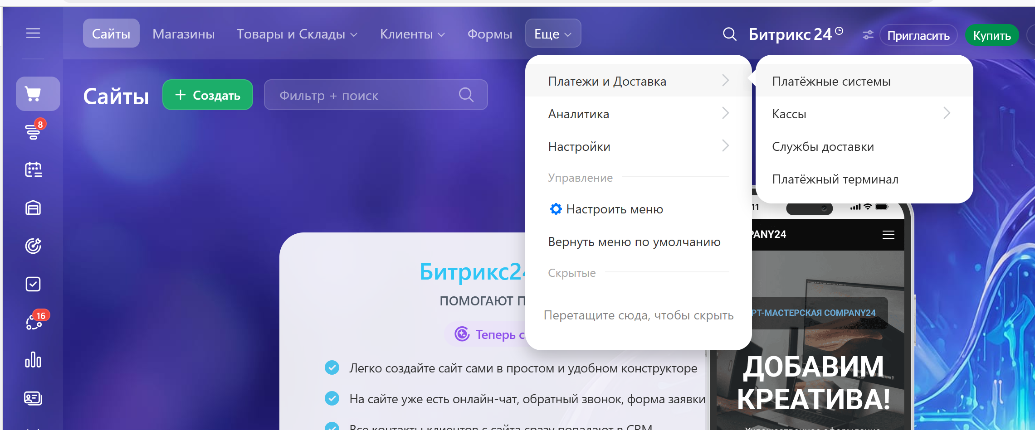Screen dimensions: 1035x430
Task: Choose Настроить меню option
Action: [x=639, y=209]
